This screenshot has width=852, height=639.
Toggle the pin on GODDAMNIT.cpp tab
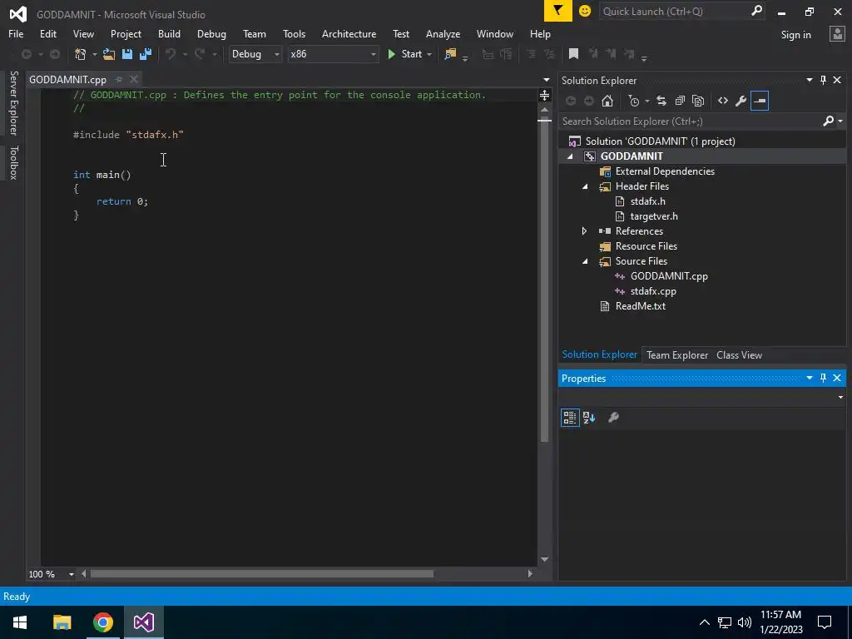coord(118,79)
